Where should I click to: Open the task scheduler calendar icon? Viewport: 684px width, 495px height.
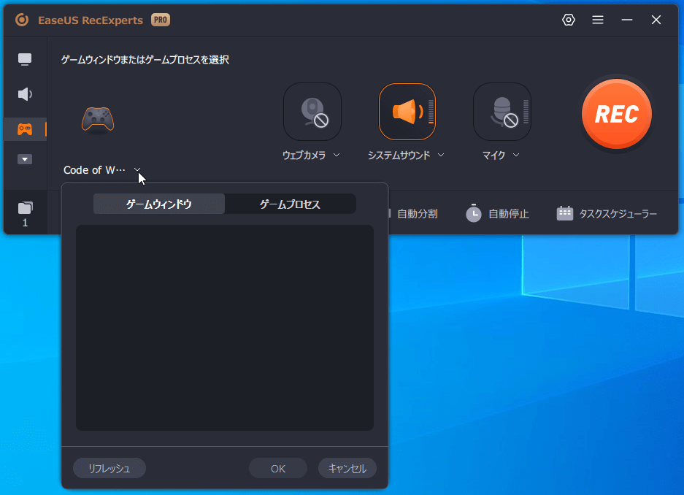564,213
